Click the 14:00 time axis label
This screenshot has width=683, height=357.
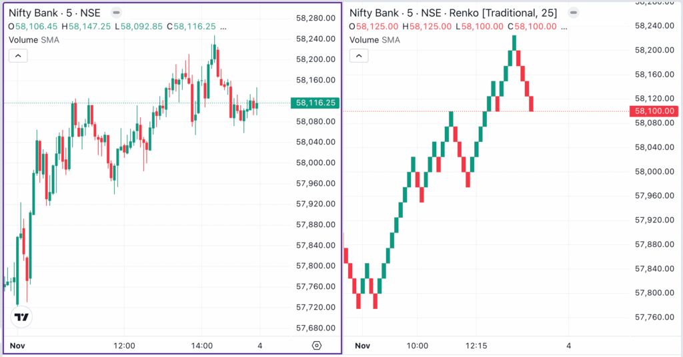201,346
